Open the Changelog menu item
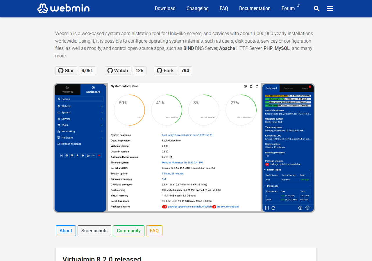372x261 pixels. tap(198, 8)
